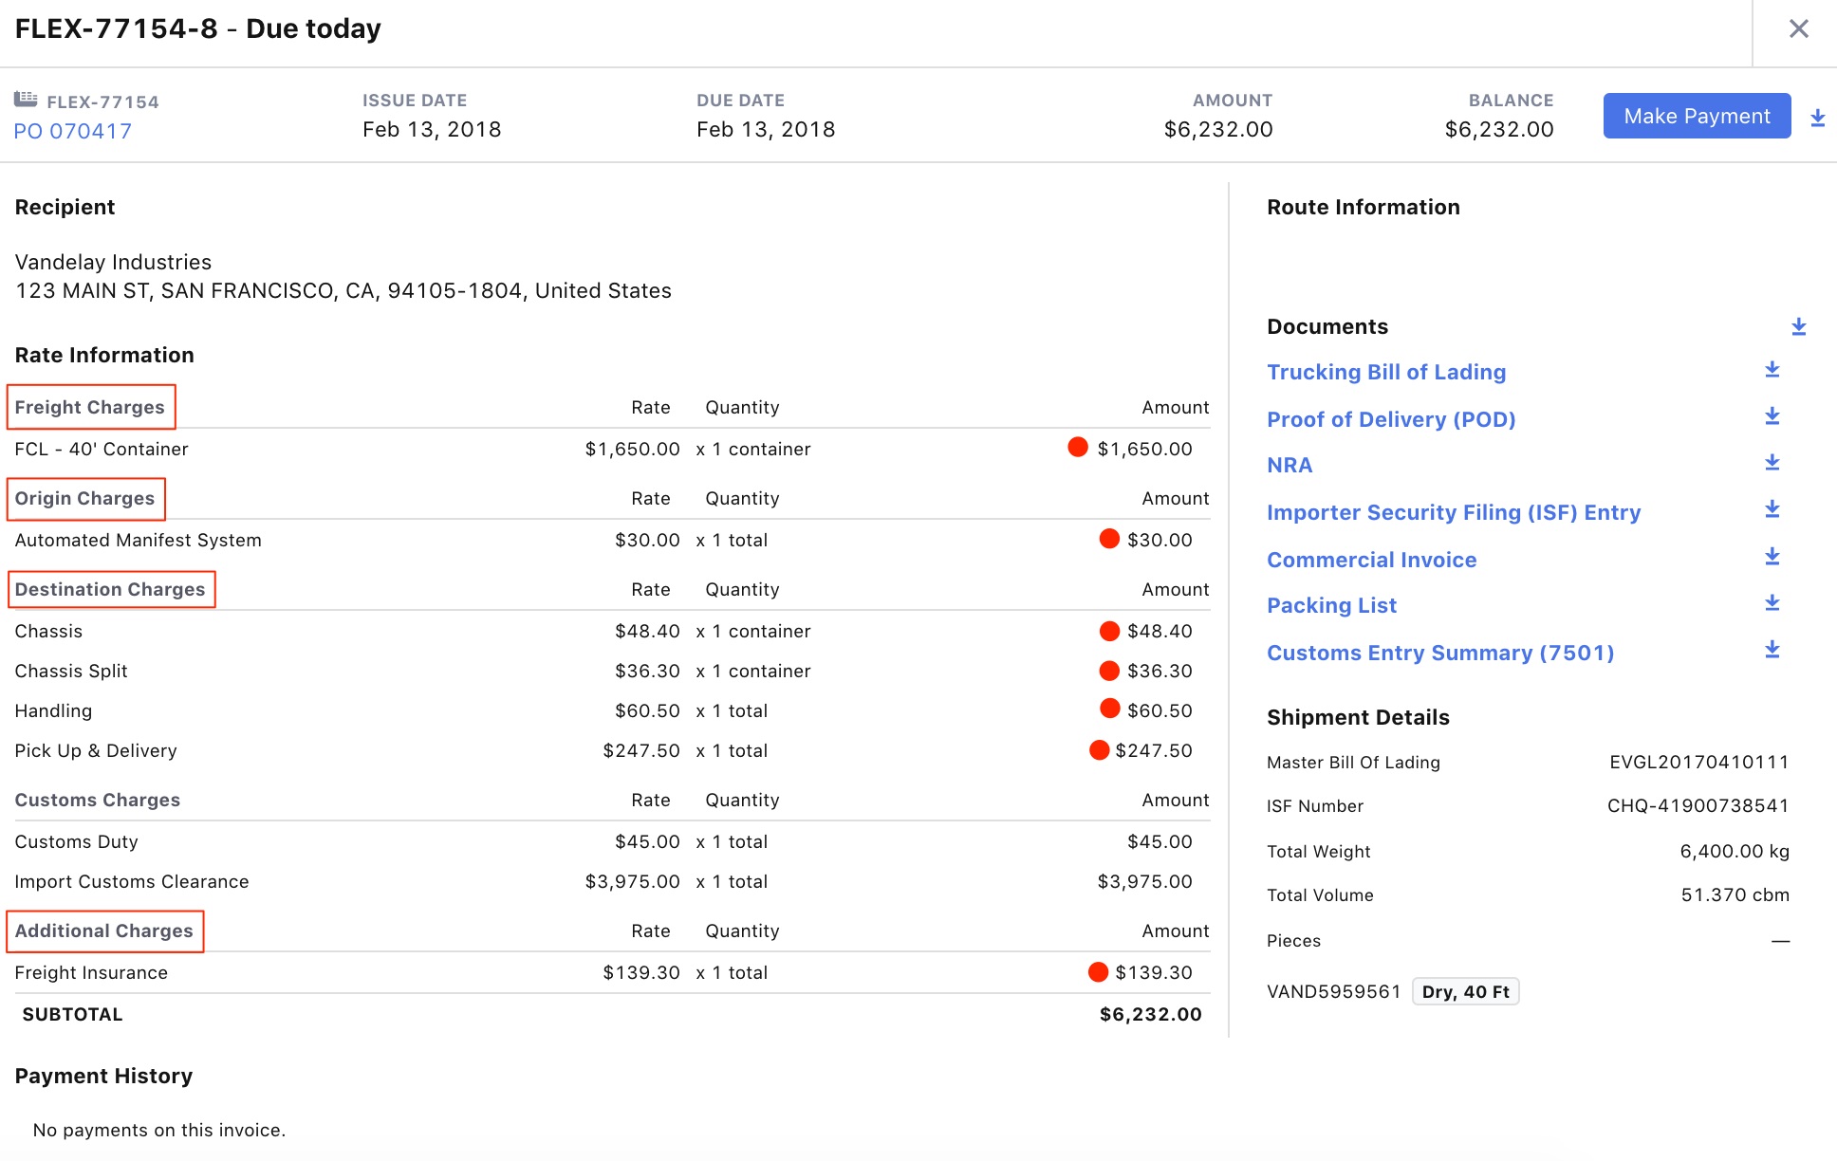Download the Packing List document
This screenshot has width=1837, height=1161.
click(1772, 603)
